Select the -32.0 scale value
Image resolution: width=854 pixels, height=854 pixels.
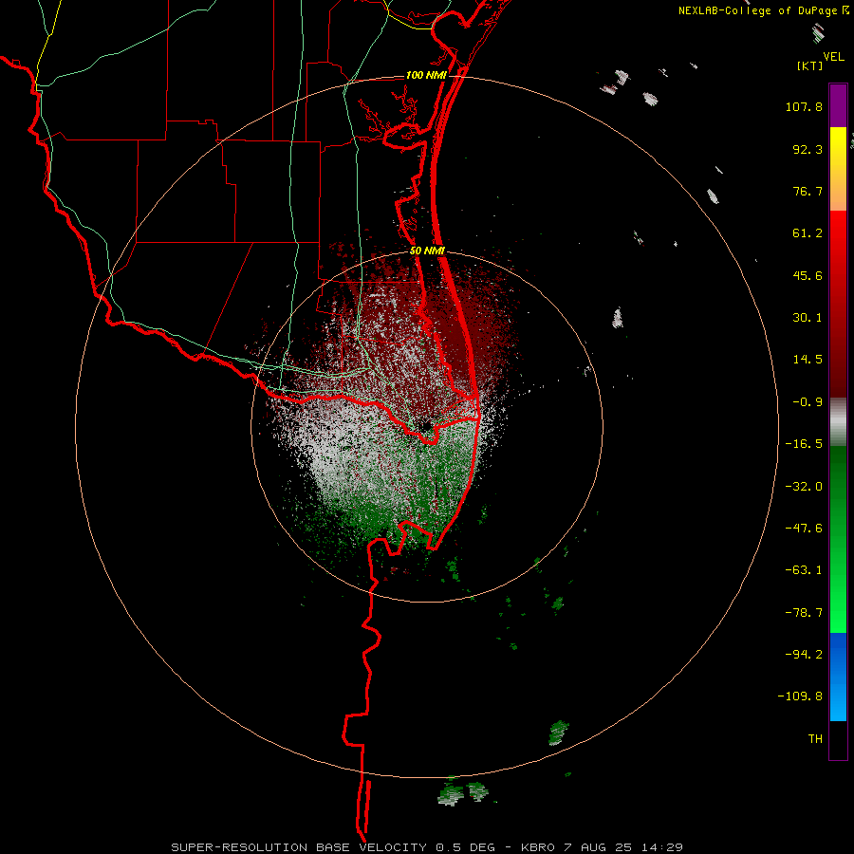pos(804,486)
